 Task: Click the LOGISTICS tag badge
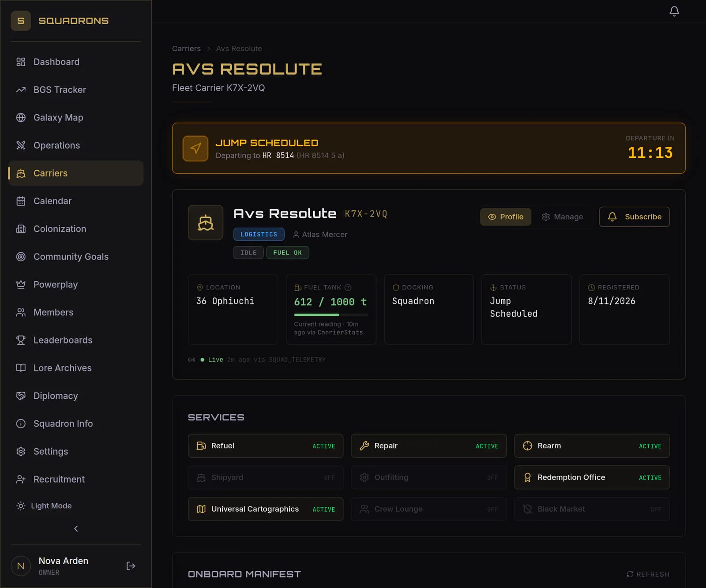tap(259, 234)
